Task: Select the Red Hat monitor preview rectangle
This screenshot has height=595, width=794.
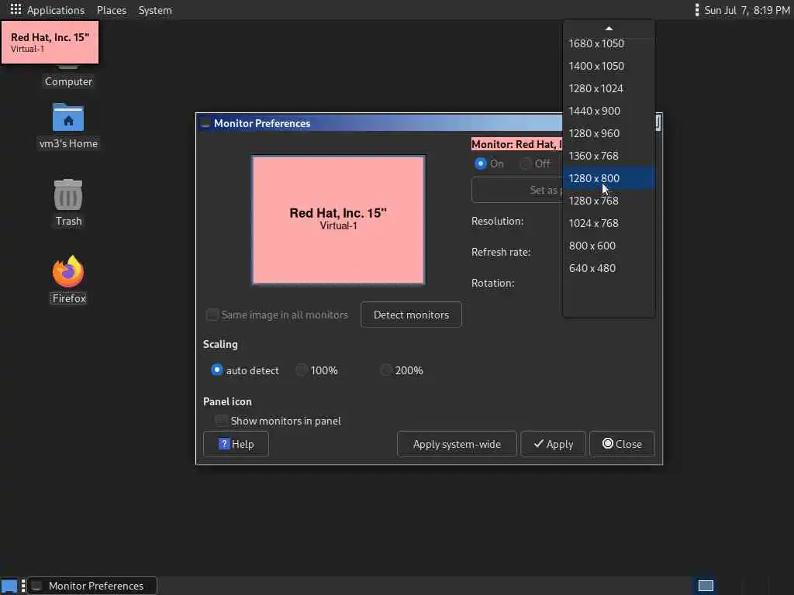Action: [x=338, y=219]
